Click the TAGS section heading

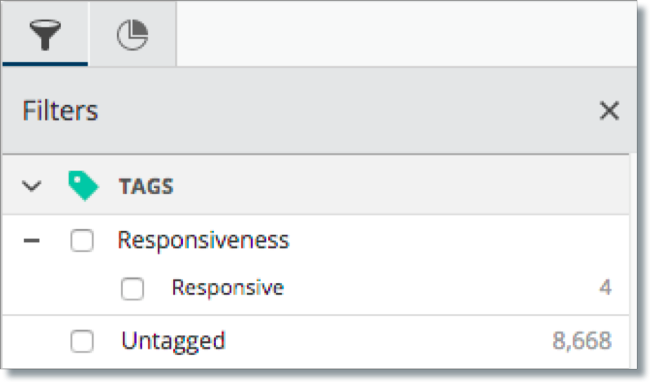(x=146, y=186)
